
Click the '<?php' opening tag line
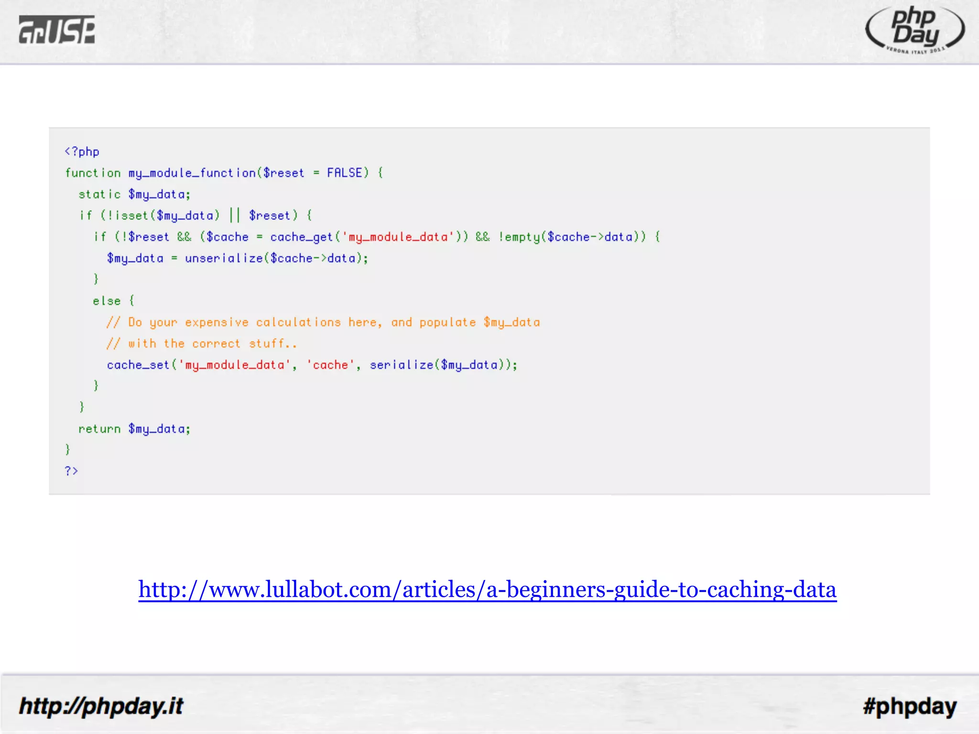tap(82, 151)
